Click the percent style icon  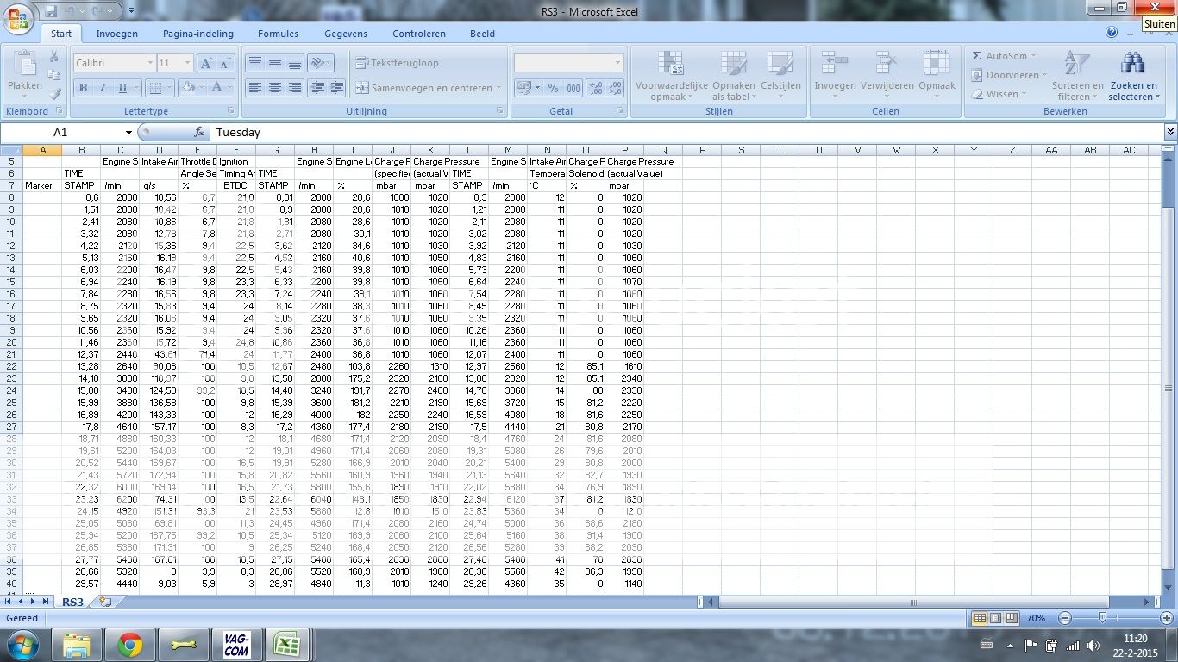pos(552,88)
